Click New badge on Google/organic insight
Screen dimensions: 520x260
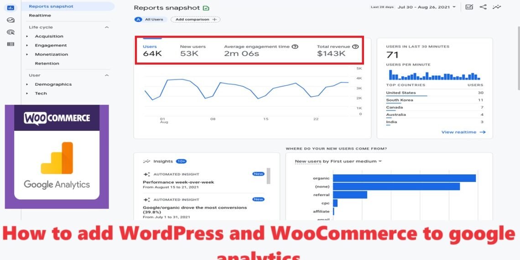(258, 199)
